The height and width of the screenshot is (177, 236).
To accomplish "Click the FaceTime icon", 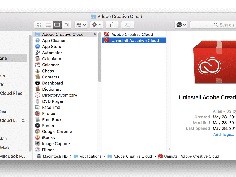I will pos(37,107).
